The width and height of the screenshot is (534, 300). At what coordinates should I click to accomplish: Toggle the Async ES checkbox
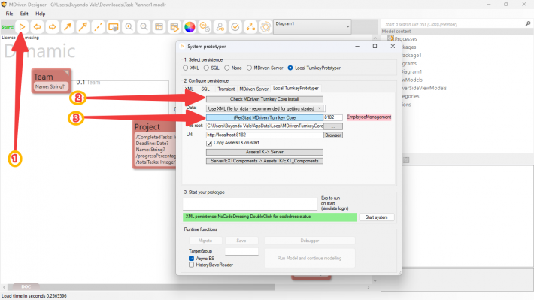tap(191, 259)
